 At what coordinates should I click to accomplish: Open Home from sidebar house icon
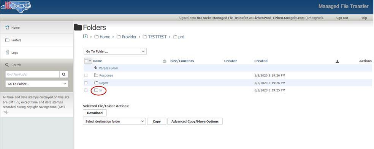pyautogui.click(x=7, y=28)
